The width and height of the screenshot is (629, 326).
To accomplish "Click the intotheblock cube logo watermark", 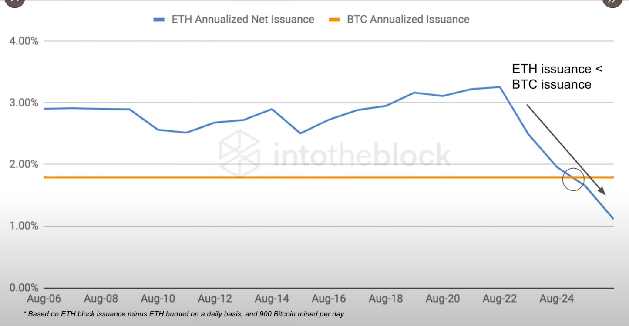I will click(240, 153).
